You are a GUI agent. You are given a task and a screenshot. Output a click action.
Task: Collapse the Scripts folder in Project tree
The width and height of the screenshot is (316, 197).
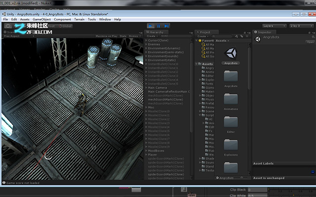(x=200, y=115)
